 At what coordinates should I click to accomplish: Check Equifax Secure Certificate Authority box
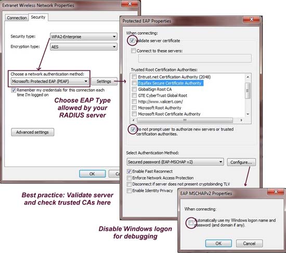click(x=134, y=83)
